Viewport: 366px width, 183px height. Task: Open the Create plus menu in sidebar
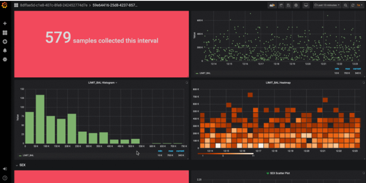(x=5, y=23)
